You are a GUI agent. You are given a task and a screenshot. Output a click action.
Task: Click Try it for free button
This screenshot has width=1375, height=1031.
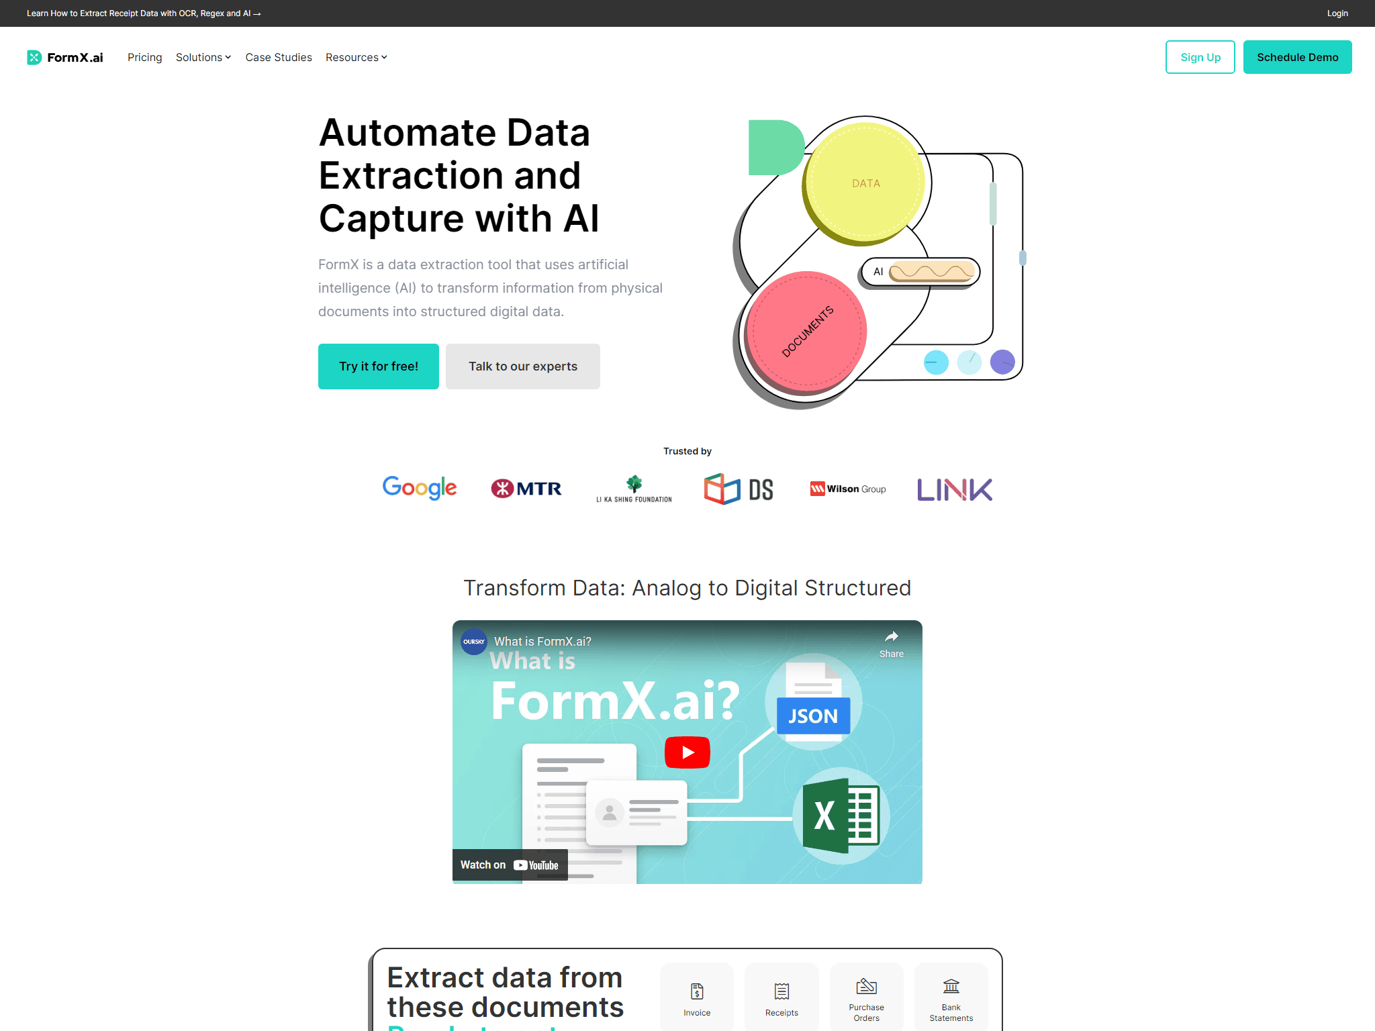[x=379, y=366]
